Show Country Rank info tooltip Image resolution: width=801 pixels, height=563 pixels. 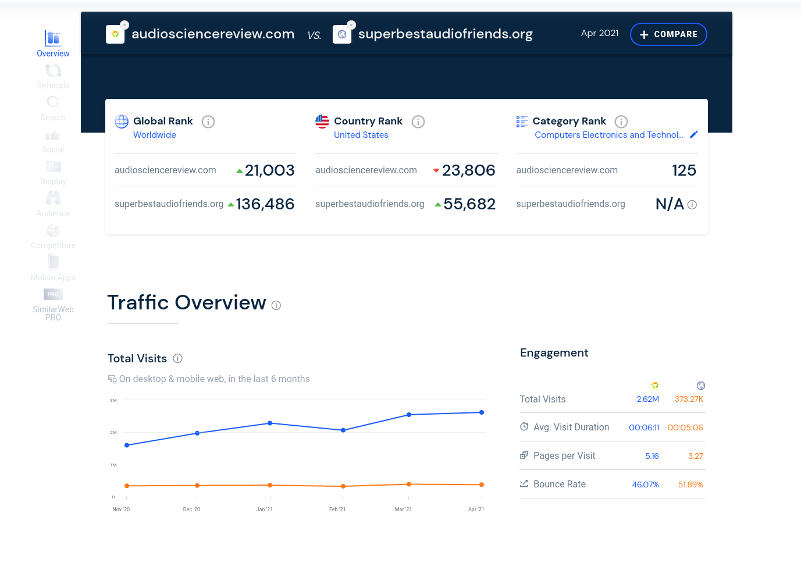coord(418,122)
